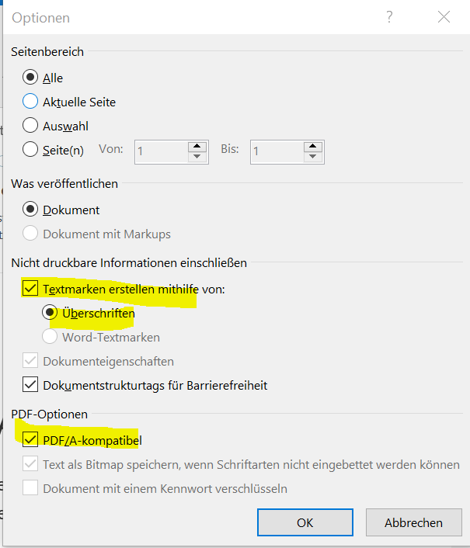Viewport: 470px width, 548px height.
Task: Close the Optionen dialog
Action: (444, 17)
